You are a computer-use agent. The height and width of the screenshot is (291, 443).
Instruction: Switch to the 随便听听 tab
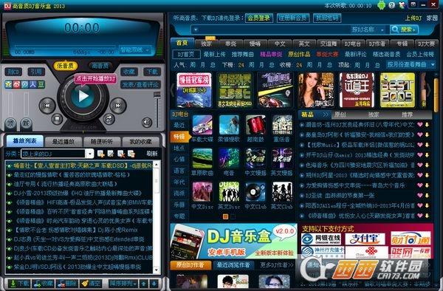tap(102, 141)
